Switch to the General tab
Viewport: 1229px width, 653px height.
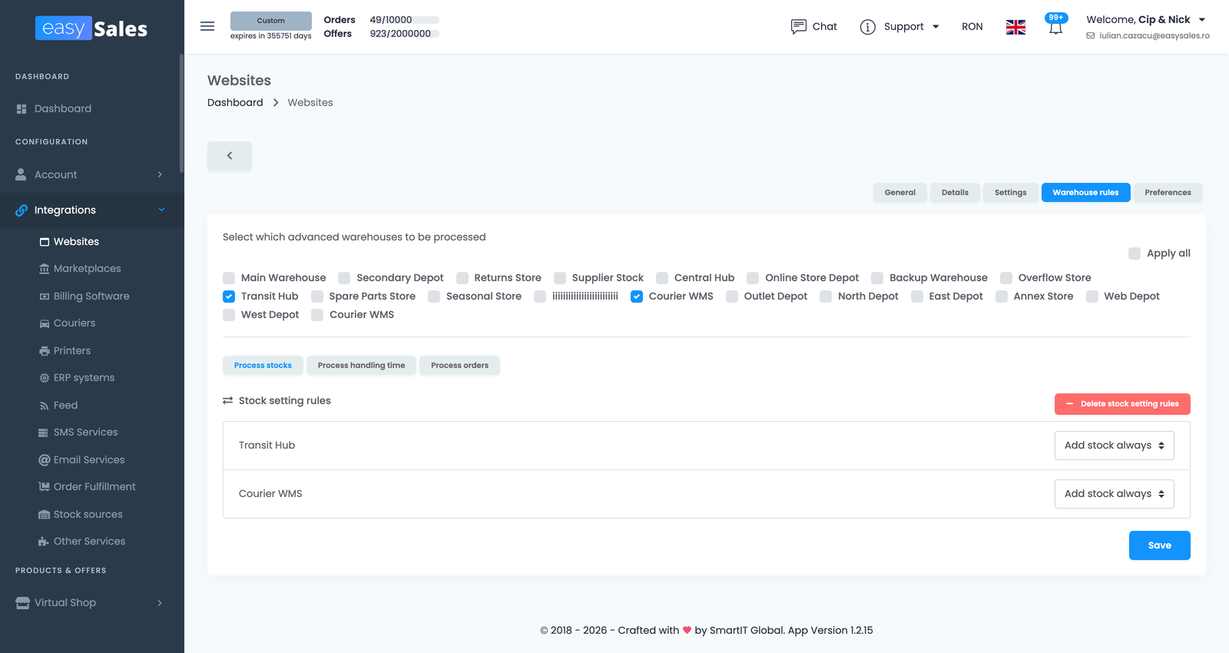click(900, 193)
